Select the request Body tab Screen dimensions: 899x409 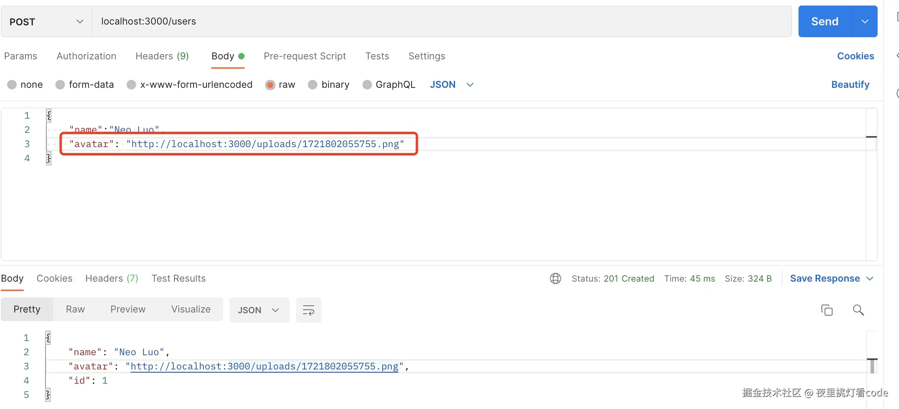(228, 56)
